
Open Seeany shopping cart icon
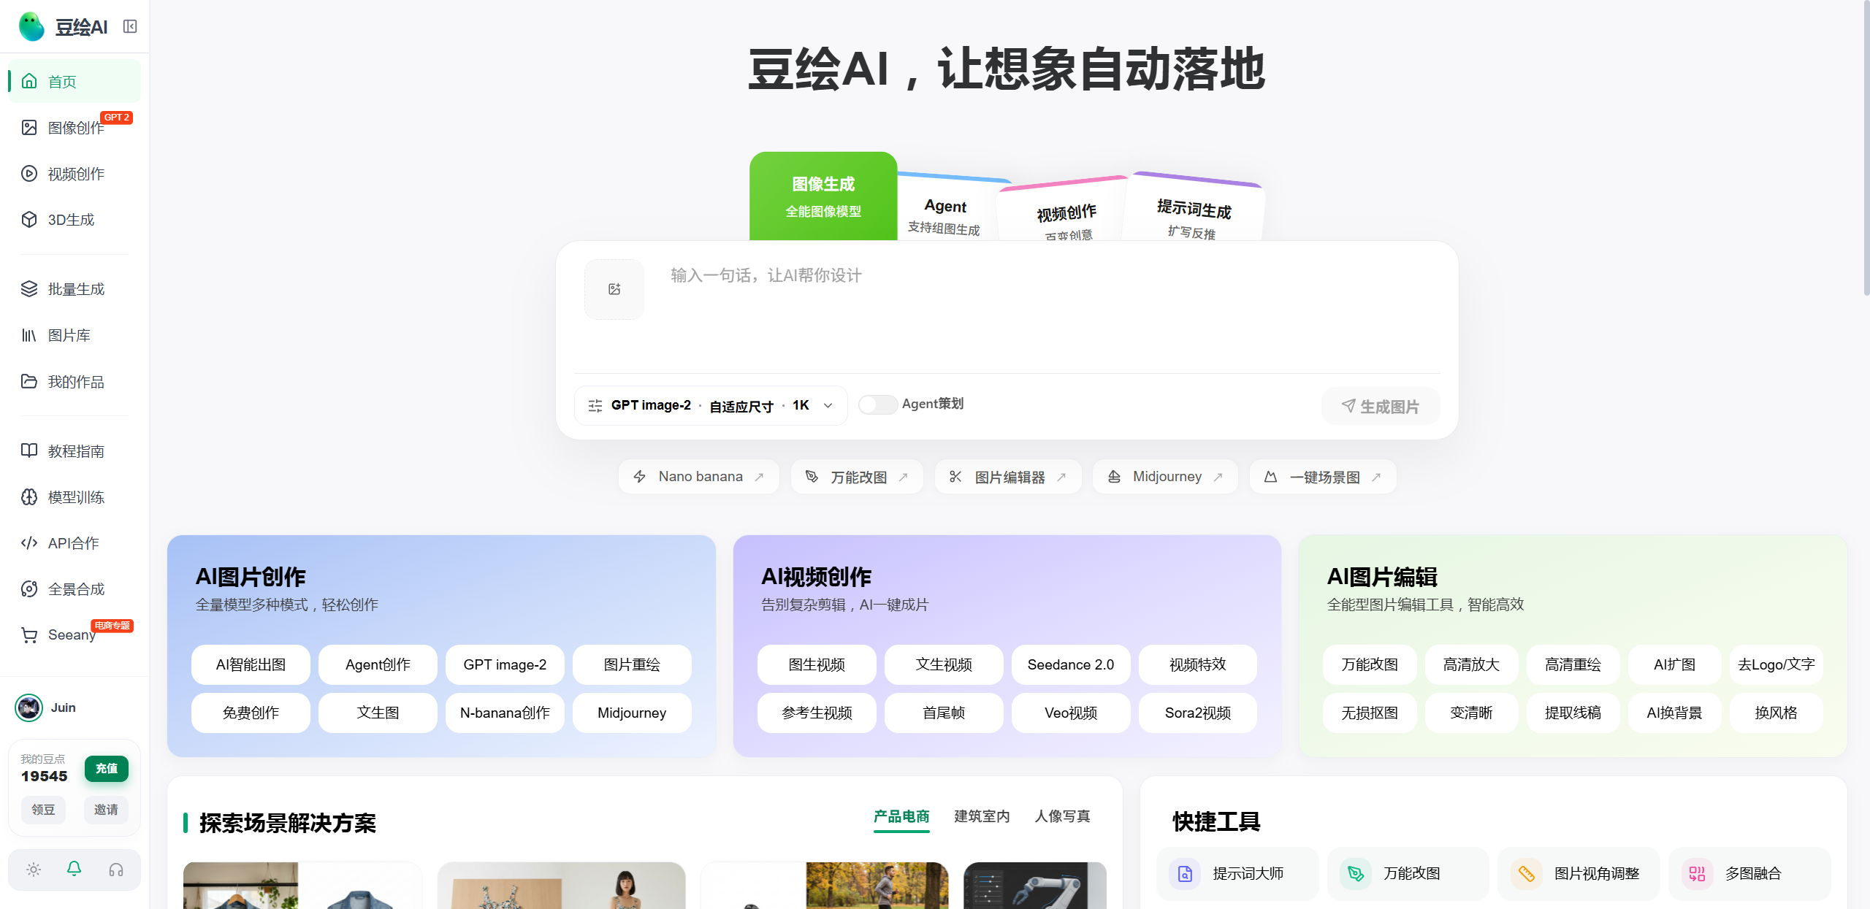tap(29, 635)
